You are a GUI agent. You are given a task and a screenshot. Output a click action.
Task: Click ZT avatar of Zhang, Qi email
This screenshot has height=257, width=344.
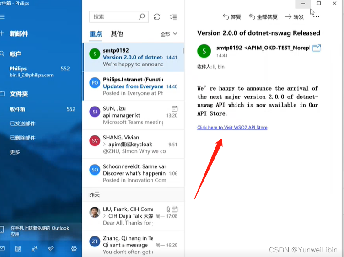point(95,241)
